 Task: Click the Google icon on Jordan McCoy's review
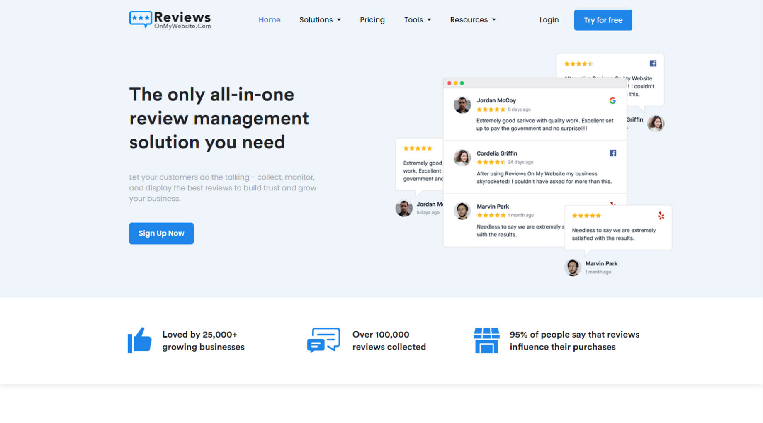coord(612,101)
